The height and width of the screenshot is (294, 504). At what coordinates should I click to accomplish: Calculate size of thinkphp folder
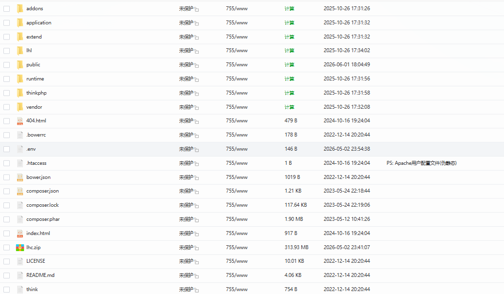pos(289,93)
